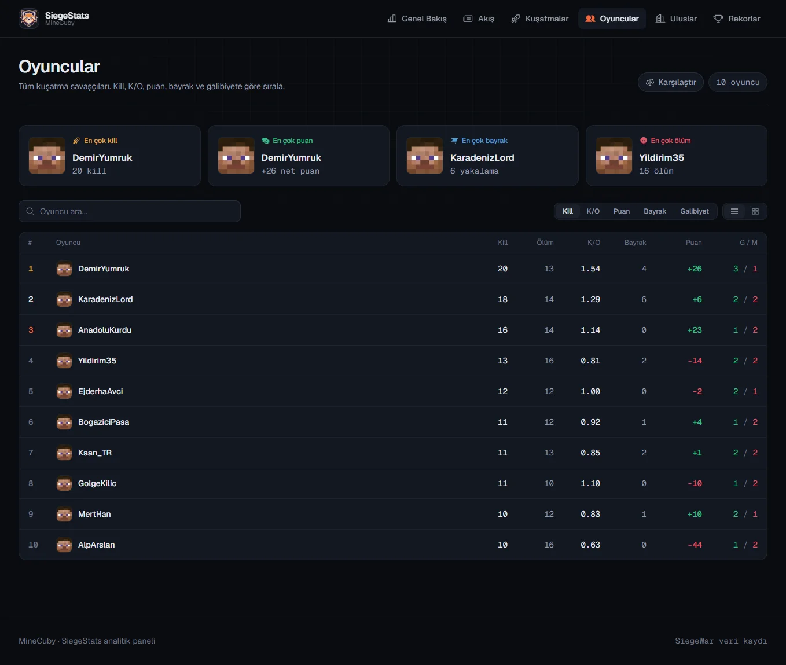Click the SiegeWar veri kaydı footer text
This screenshot has height=665, width=786.
721,641
